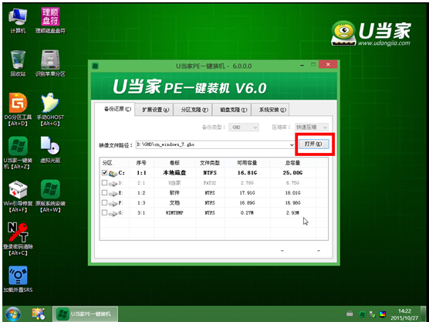429x322 pixels.
Task: Open the 理顺磁盘盘符 desktop icon
Action: [x=50, y=21]
